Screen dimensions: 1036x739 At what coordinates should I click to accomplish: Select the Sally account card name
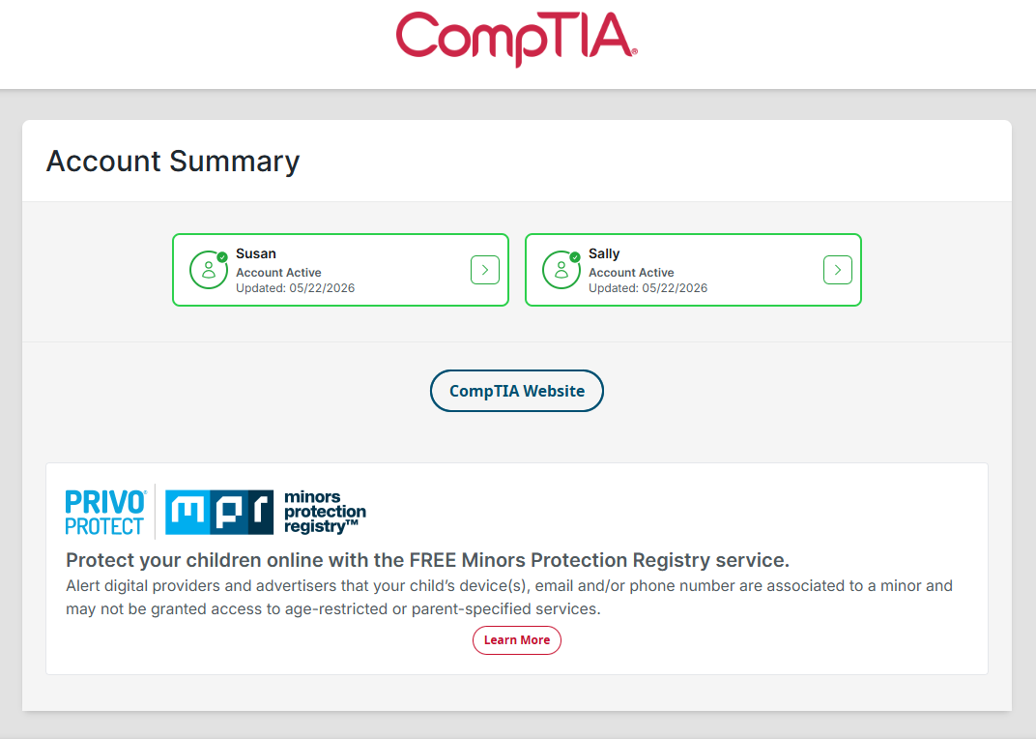pos(604,253)
